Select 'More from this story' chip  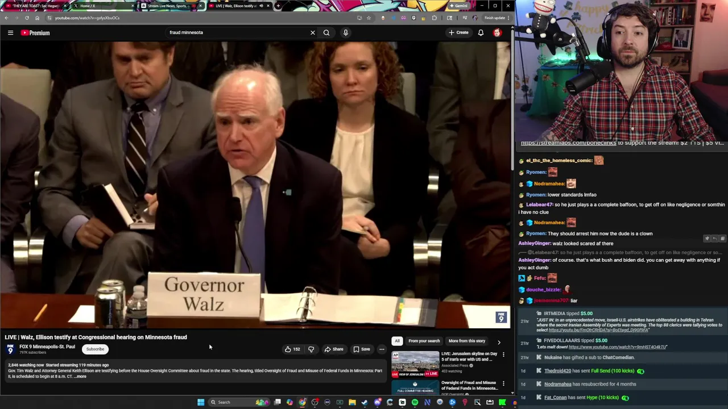point(466,341)
